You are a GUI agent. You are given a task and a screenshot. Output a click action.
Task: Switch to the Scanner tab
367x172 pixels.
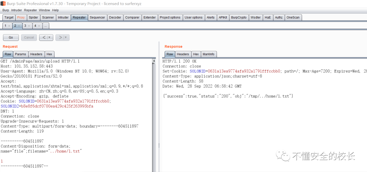[x=48, y=18]
